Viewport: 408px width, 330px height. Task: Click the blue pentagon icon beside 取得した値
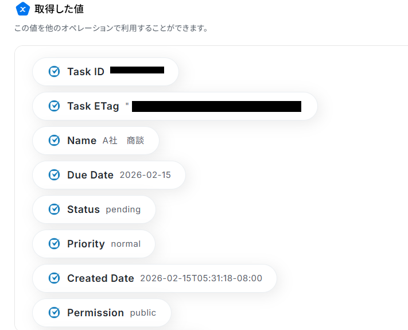point(22,9)
